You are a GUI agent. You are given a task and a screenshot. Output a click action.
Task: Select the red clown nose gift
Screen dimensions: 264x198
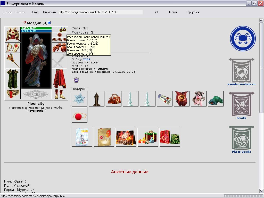click(79, 115)
